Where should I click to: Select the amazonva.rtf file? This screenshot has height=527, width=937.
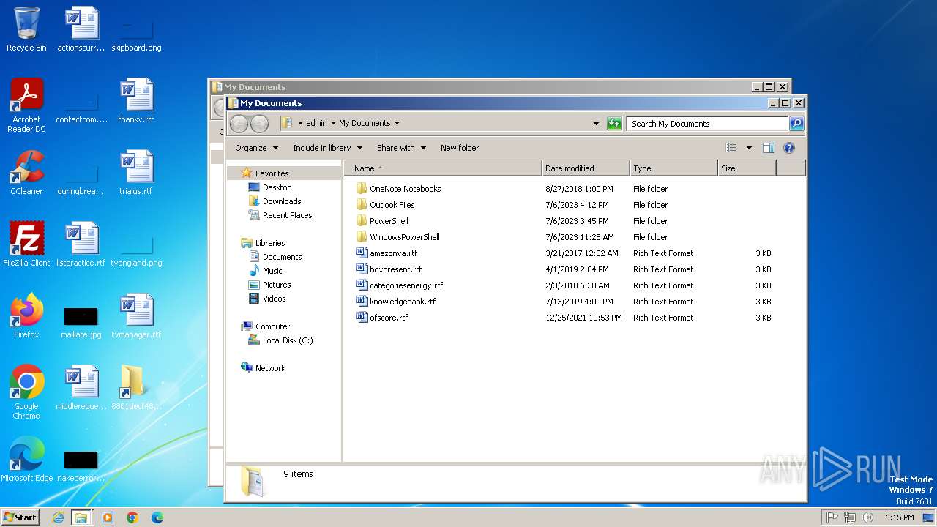387,253
